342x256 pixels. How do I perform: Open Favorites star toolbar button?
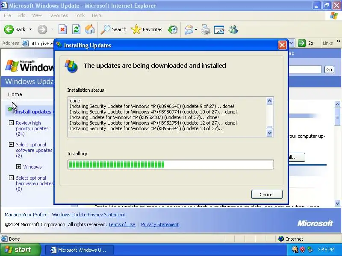(x=147, y=29)
